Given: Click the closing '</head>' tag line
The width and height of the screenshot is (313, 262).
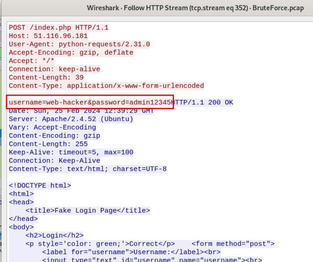Looking at the screenshot, I should pos(23,219).
